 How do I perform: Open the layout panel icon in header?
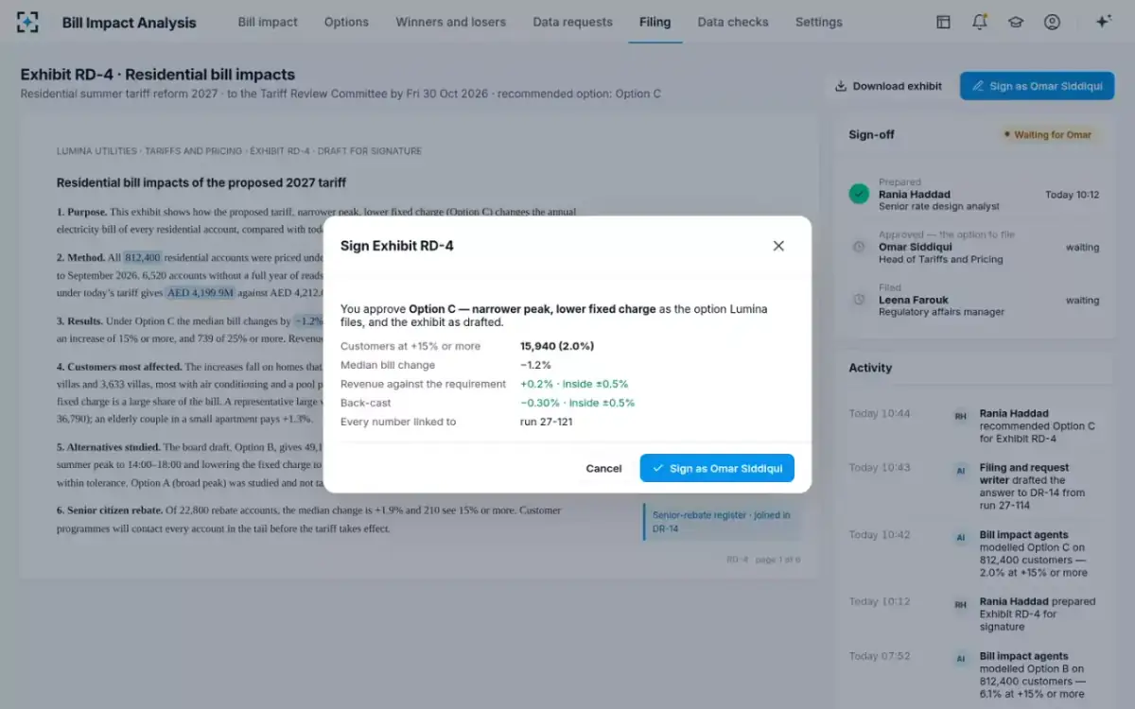click(943, 22)
